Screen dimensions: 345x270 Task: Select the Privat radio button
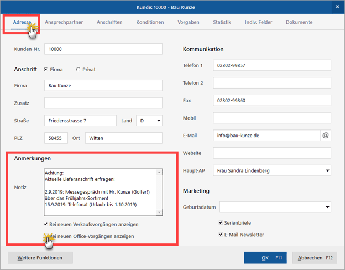[77, 70]
